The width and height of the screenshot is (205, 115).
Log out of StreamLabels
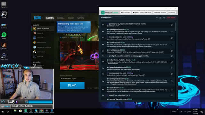point(172,12)
